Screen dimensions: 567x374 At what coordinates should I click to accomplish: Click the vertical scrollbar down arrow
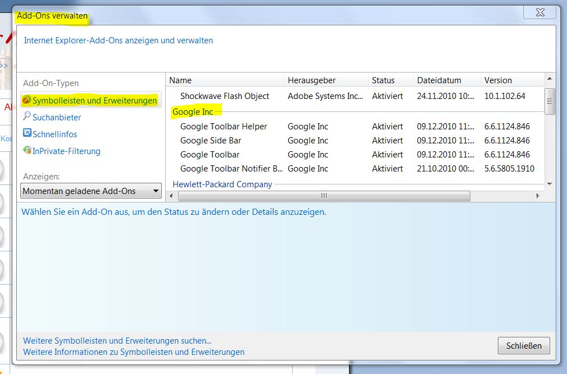coord(550,184)
